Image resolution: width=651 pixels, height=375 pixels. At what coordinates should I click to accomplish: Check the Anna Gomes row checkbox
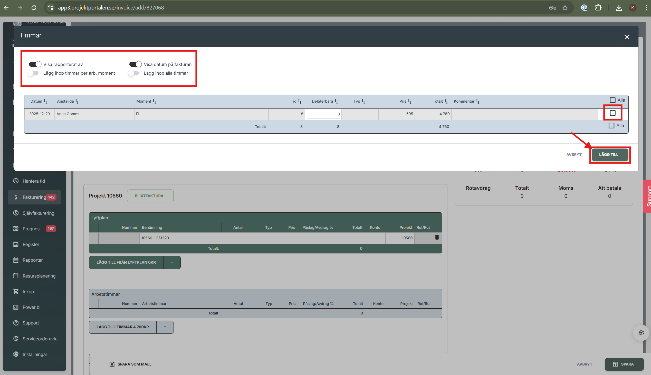coord(612,113)
